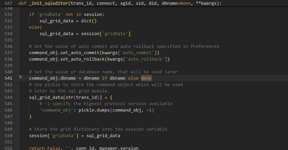
Task: Click manager.version in the return statement
Action: tap(119, 148)
